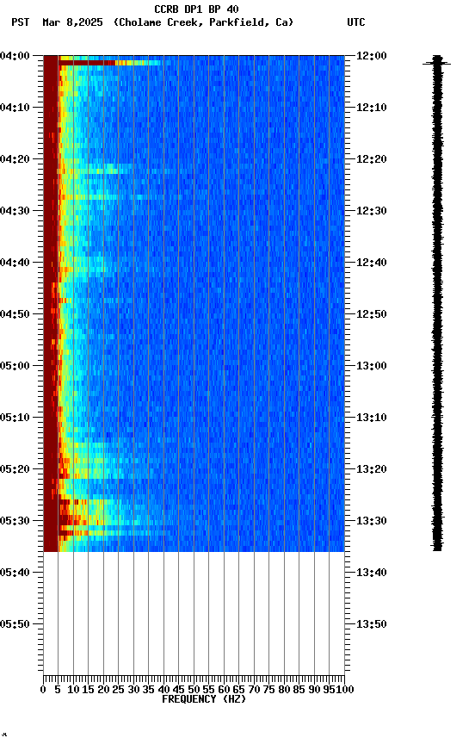Image resolution: width=475 pixels, height=744 pixels.
Task: Click the 40 Hz frequency axis label
Action: (x=163, y=690)
